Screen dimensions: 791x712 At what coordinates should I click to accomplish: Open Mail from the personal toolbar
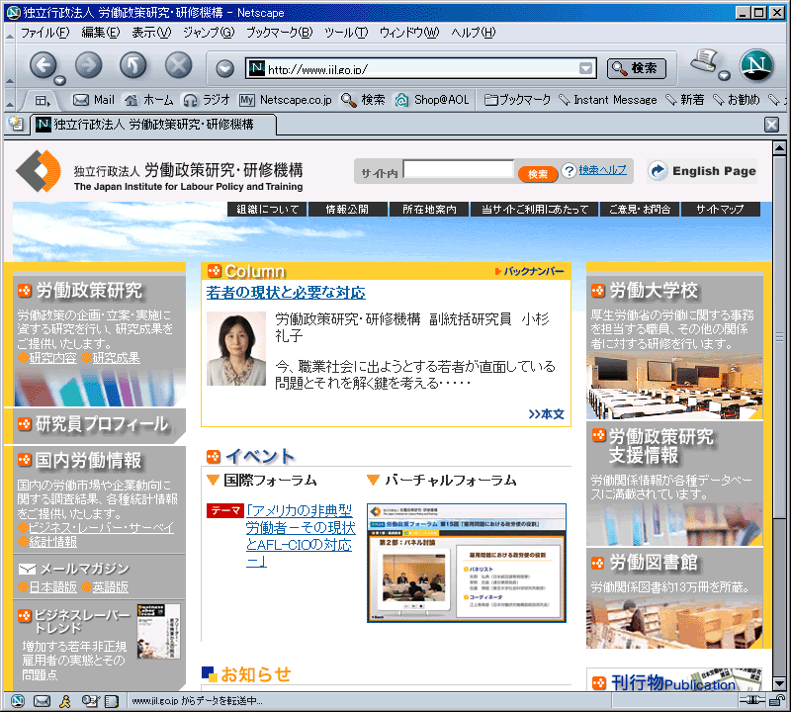94,100
